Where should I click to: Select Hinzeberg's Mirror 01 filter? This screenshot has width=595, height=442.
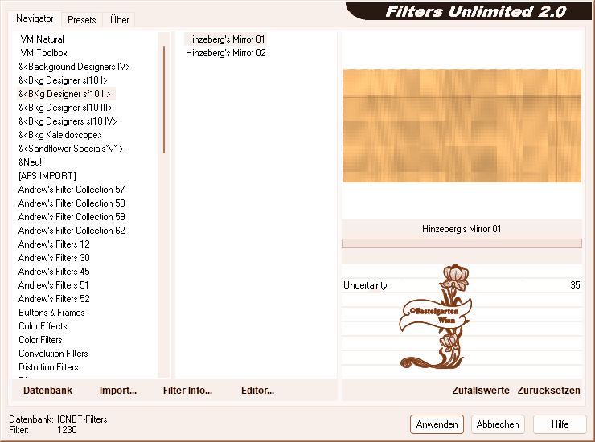pyautogui.click(x=225, y=39)
